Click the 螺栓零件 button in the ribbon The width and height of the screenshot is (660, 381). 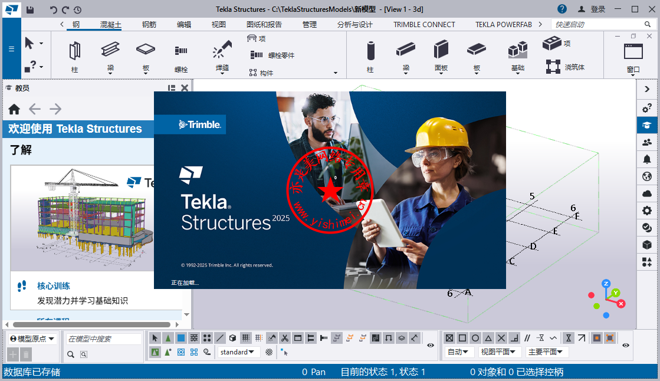[272, 55]
